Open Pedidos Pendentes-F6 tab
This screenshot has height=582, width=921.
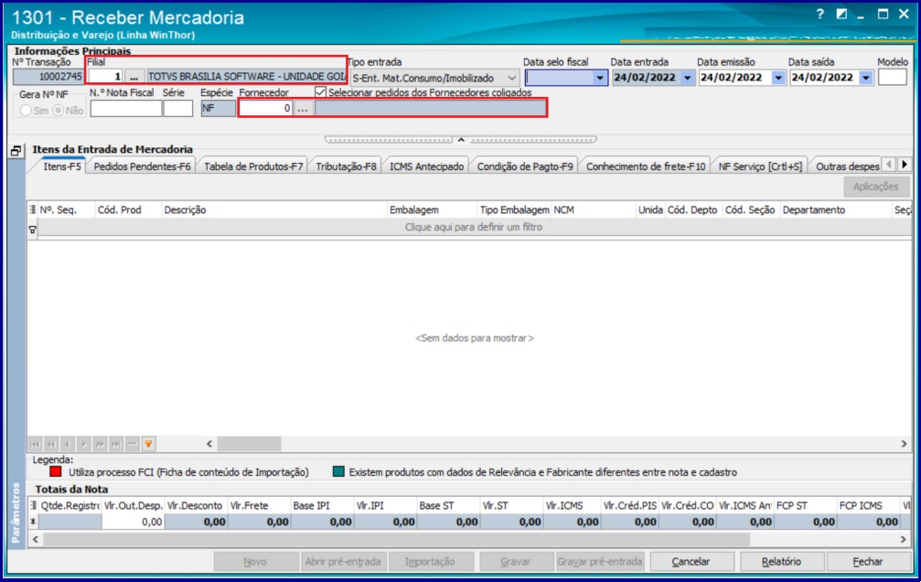142,167
